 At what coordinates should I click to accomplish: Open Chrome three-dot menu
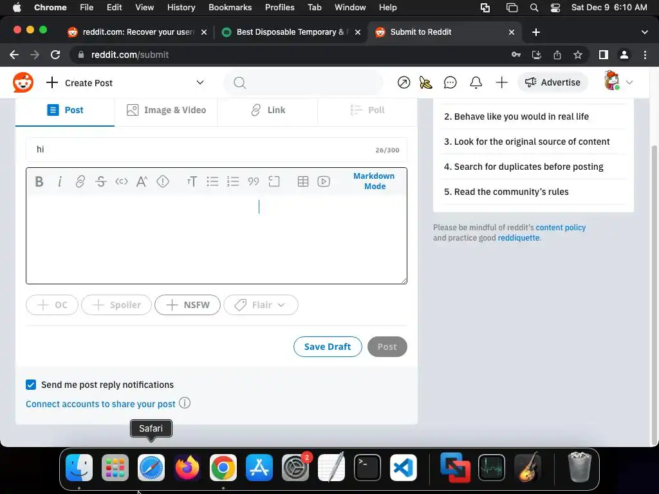[x=645, y=55]
